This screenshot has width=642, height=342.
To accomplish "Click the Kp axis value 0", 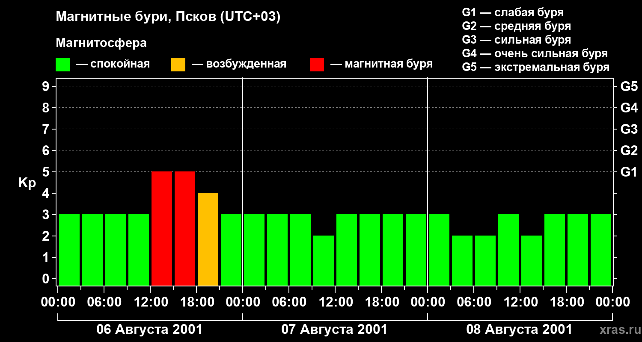I will [x=46, y=279].
